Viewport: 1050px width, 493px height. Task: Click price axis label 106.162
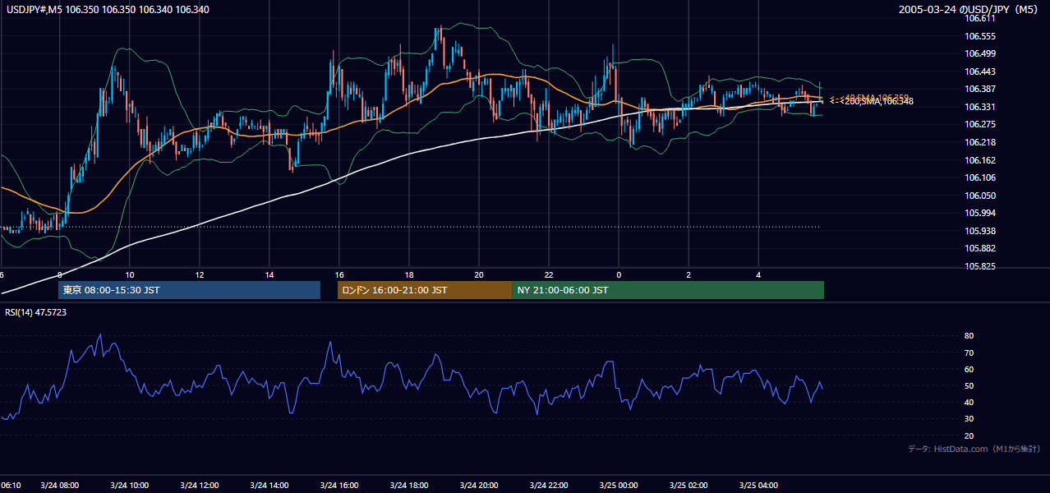[980, 160]
